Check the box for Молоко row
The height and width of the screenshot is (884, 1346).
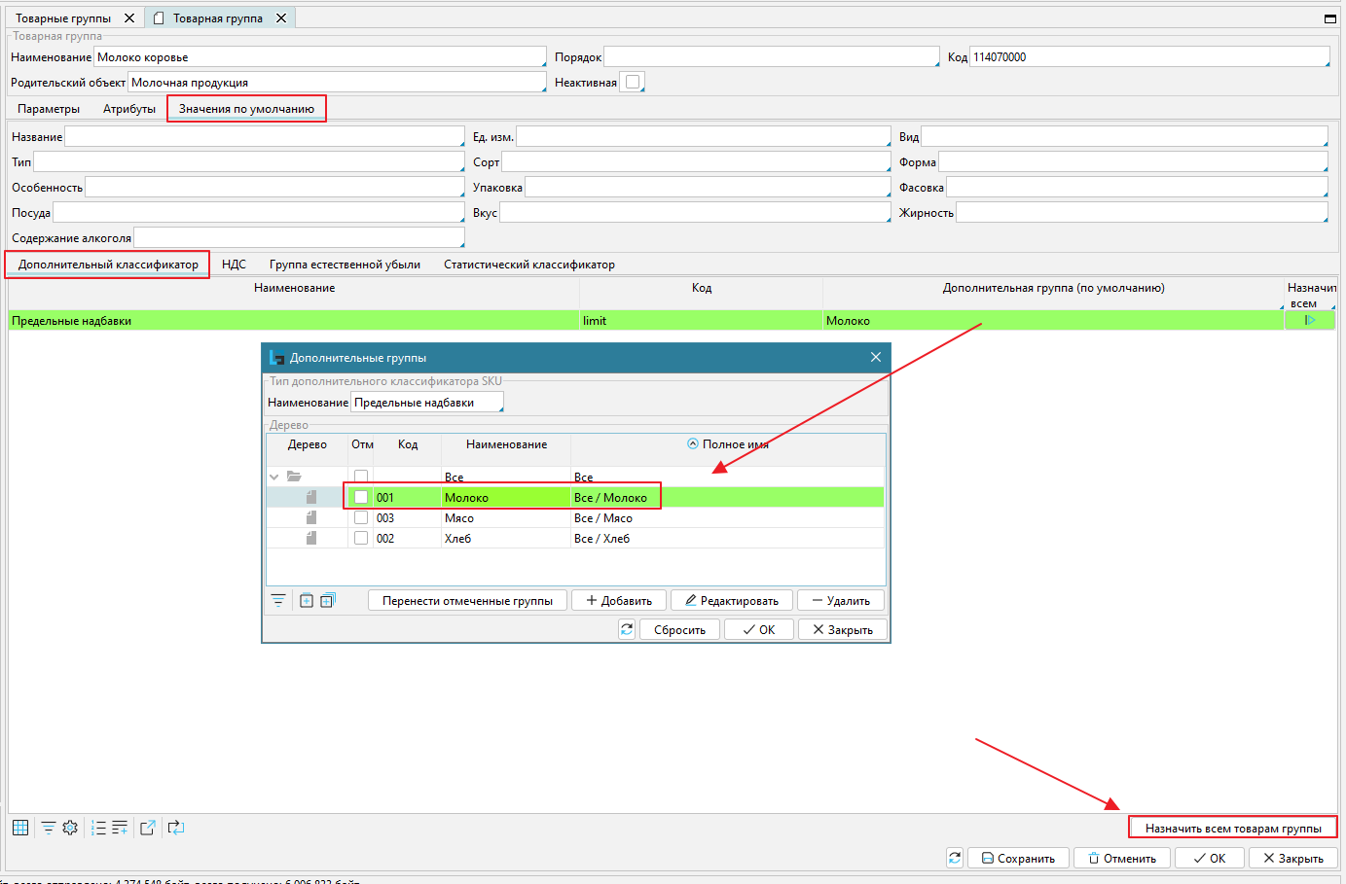361,497
